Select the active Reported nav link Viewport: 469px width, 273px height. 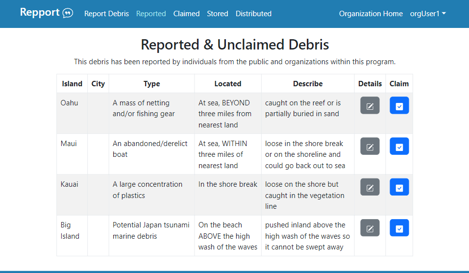151,14
